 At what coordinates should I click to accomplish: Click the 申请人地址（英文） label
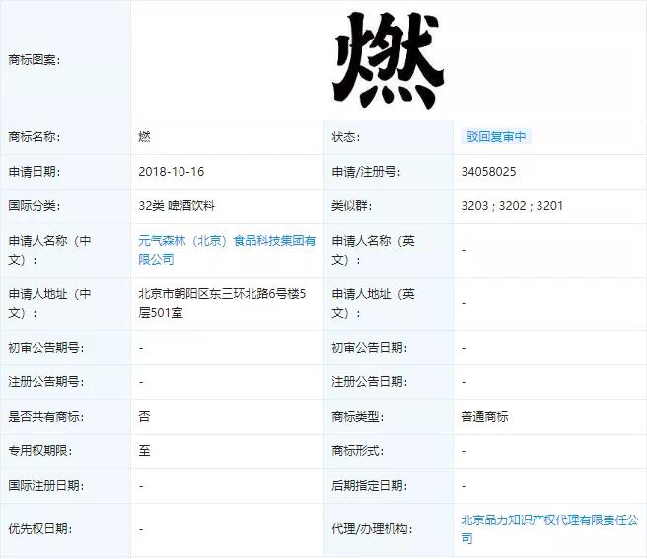point(374,303)
